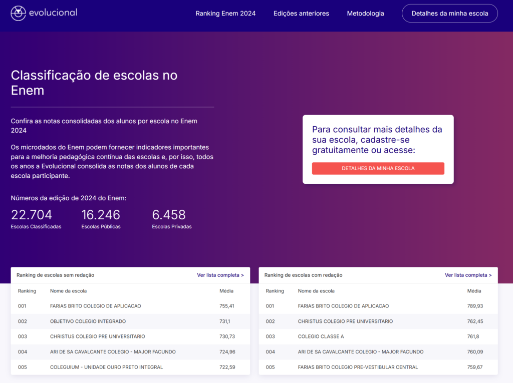Click Média column header in com redação table

474,291
